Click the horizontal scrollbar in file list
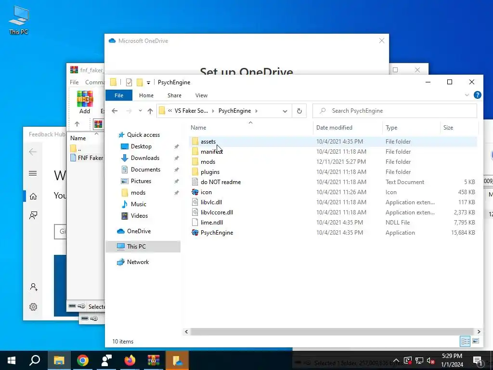Image resolution: width=493 pixels, height=370 pixels. (332, 331)
